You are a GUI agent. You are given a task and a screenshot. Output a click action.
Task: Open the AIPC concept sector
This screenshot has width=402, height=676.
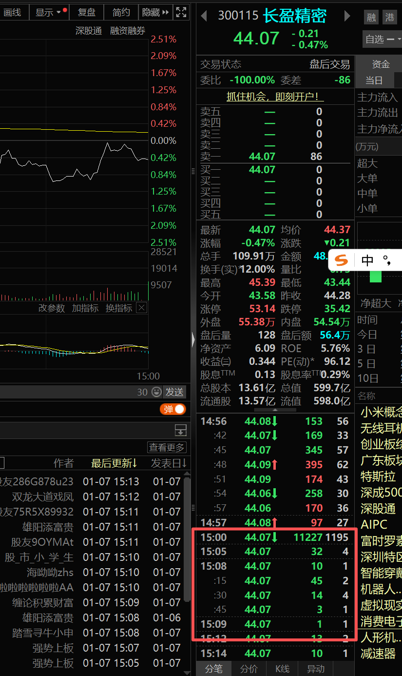click(374, 524)
